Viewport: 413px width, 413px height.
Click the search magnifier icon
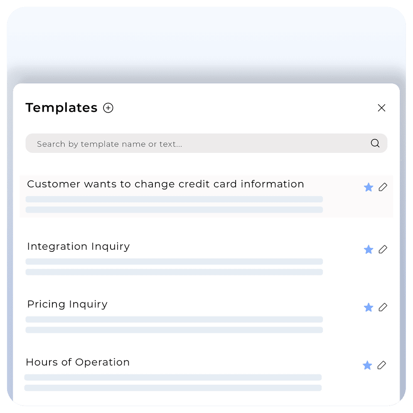point(375,143)
